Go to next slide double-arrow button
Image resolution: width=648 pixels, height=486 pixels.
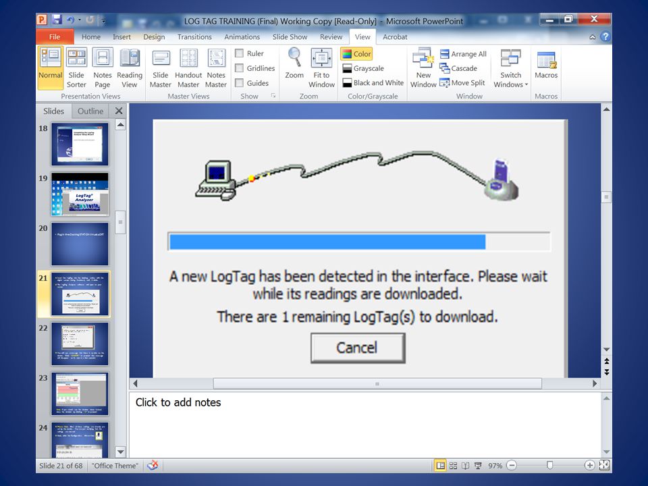(x=606, y=372)
